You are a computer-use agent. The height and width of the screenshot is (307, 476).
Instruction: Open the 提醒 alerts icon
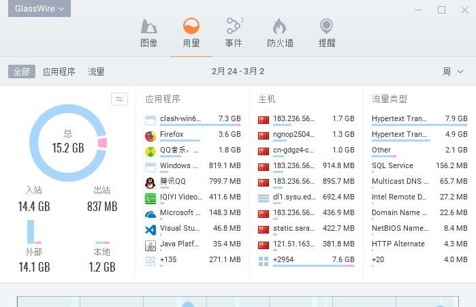coord(327,27)
